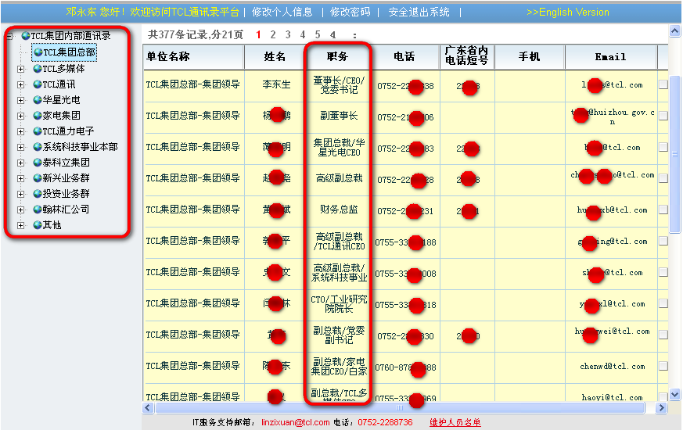Click 财务总监 job title cell
Viewport: 683px width, 430px height.
[x=339, y=210]
